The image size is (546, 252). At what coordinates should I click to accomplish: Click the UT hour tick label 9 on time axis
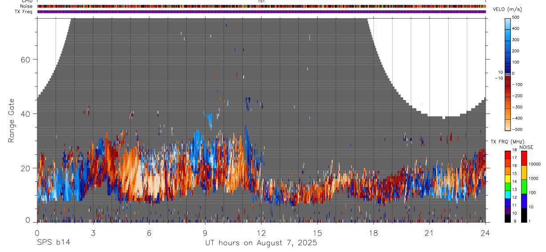(205, 233)
